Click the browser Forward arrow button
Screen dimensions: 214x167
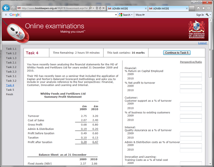(13, 8)
